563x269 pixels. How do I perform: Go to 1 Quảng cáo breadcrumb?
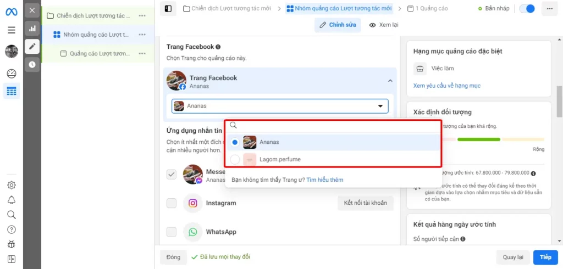[428, 8]
